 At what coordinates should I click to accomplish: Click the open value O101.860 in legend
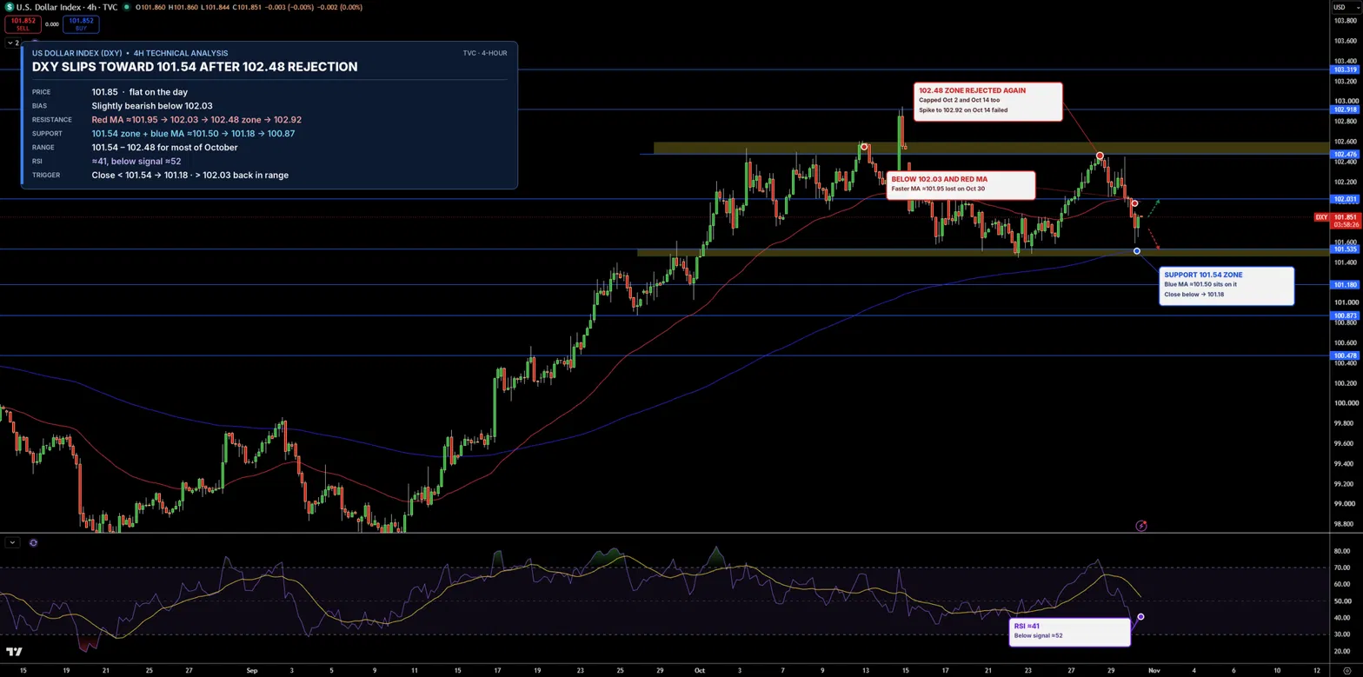click(150, 7)
